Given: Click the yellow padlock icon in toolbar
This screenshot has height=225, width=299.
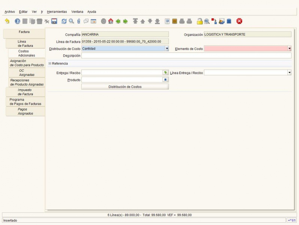Looking at the screenshot, I should click(200, 21).
